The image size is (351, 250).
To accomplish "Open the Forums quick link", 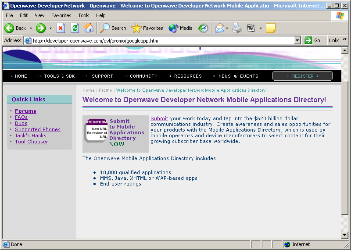I will click(x=25, y=111).
